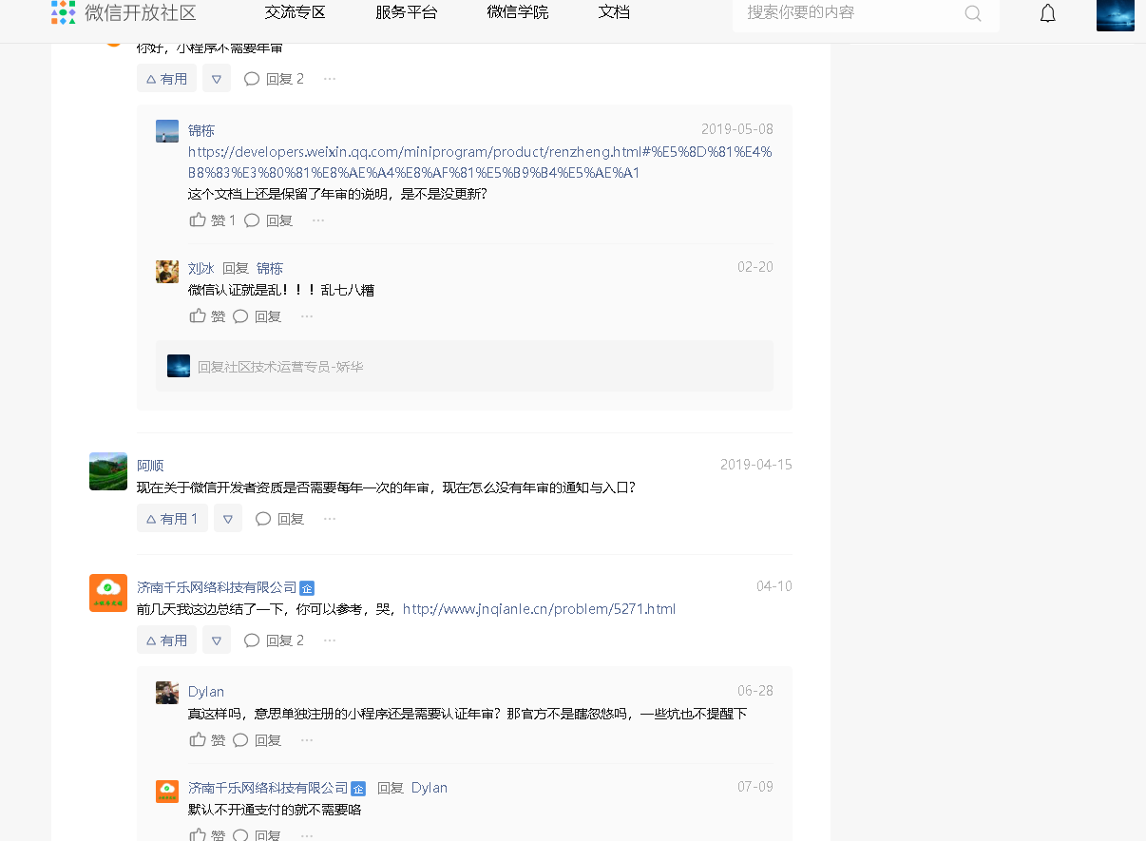Open more options on 刘冰's comment
The width and height of the screenshot is (1146, 841).
[307, 316]
